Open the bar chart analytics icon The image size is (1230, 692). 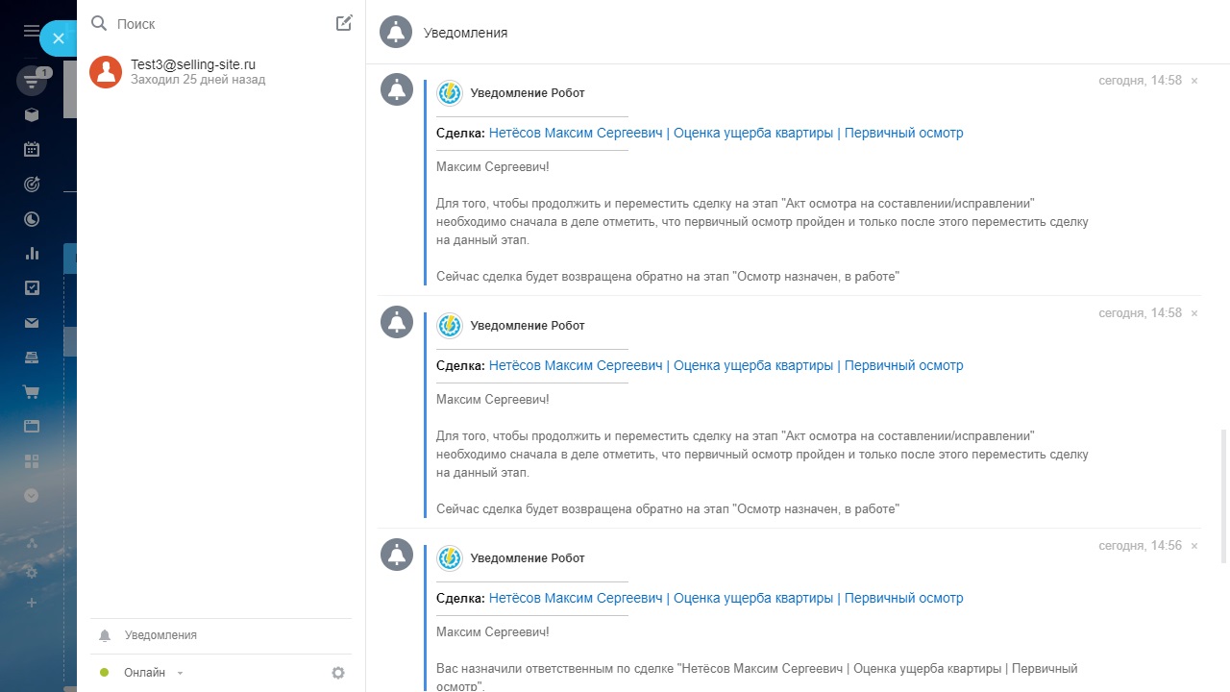tap(32, 254)
